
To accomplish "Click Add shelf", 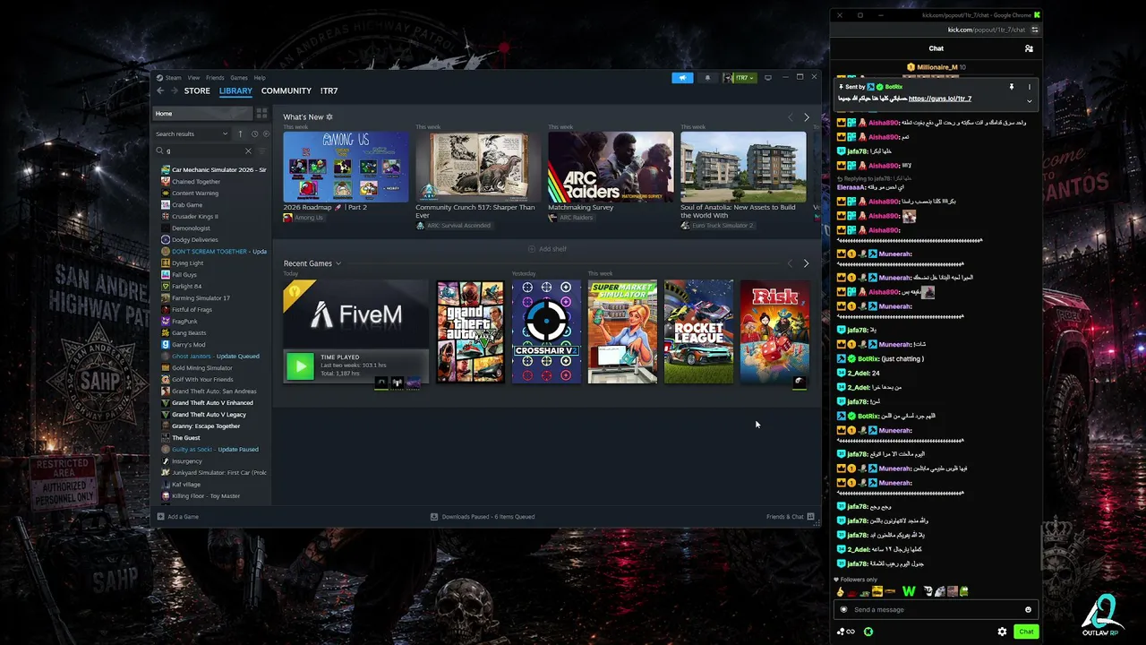I will pyautogui.click(x=547, y=249).
